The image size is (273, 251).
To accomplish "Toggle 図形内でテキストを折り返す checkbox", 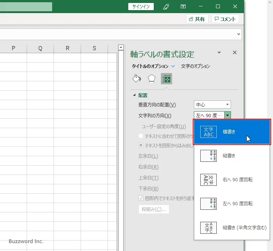I will coord(141,198).
